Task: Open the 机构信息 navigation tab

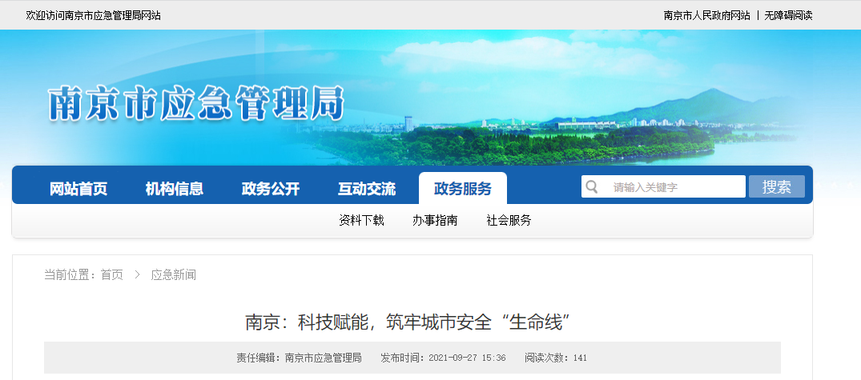Action: [175, 189]
